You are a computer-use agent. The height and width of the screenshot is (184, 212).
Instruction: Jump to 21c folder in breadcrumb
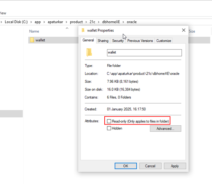(92, 22)
